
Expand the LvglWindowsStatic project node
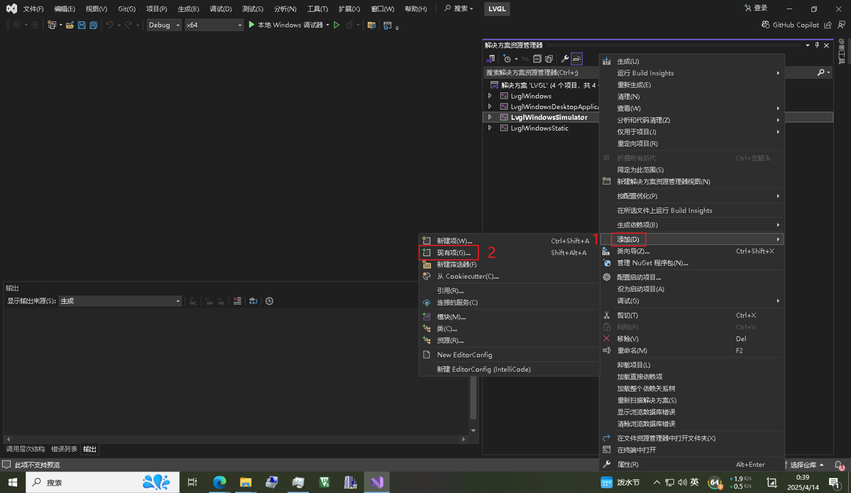pyautogui.click(x=490, y=128)
